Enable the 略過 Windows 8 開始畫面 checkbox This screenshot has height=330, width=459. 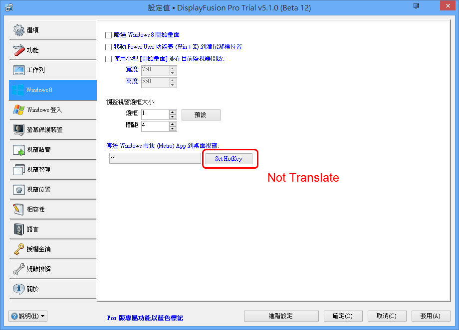tap(109, 35)
